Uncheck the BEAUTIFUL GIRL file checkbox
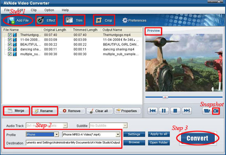The height and width of the screenshot is (155, 226). pos(10,45)
